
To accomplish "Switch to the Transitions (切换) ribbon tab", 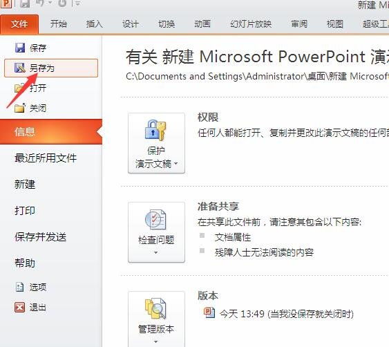I will click(x=167, y=24).
